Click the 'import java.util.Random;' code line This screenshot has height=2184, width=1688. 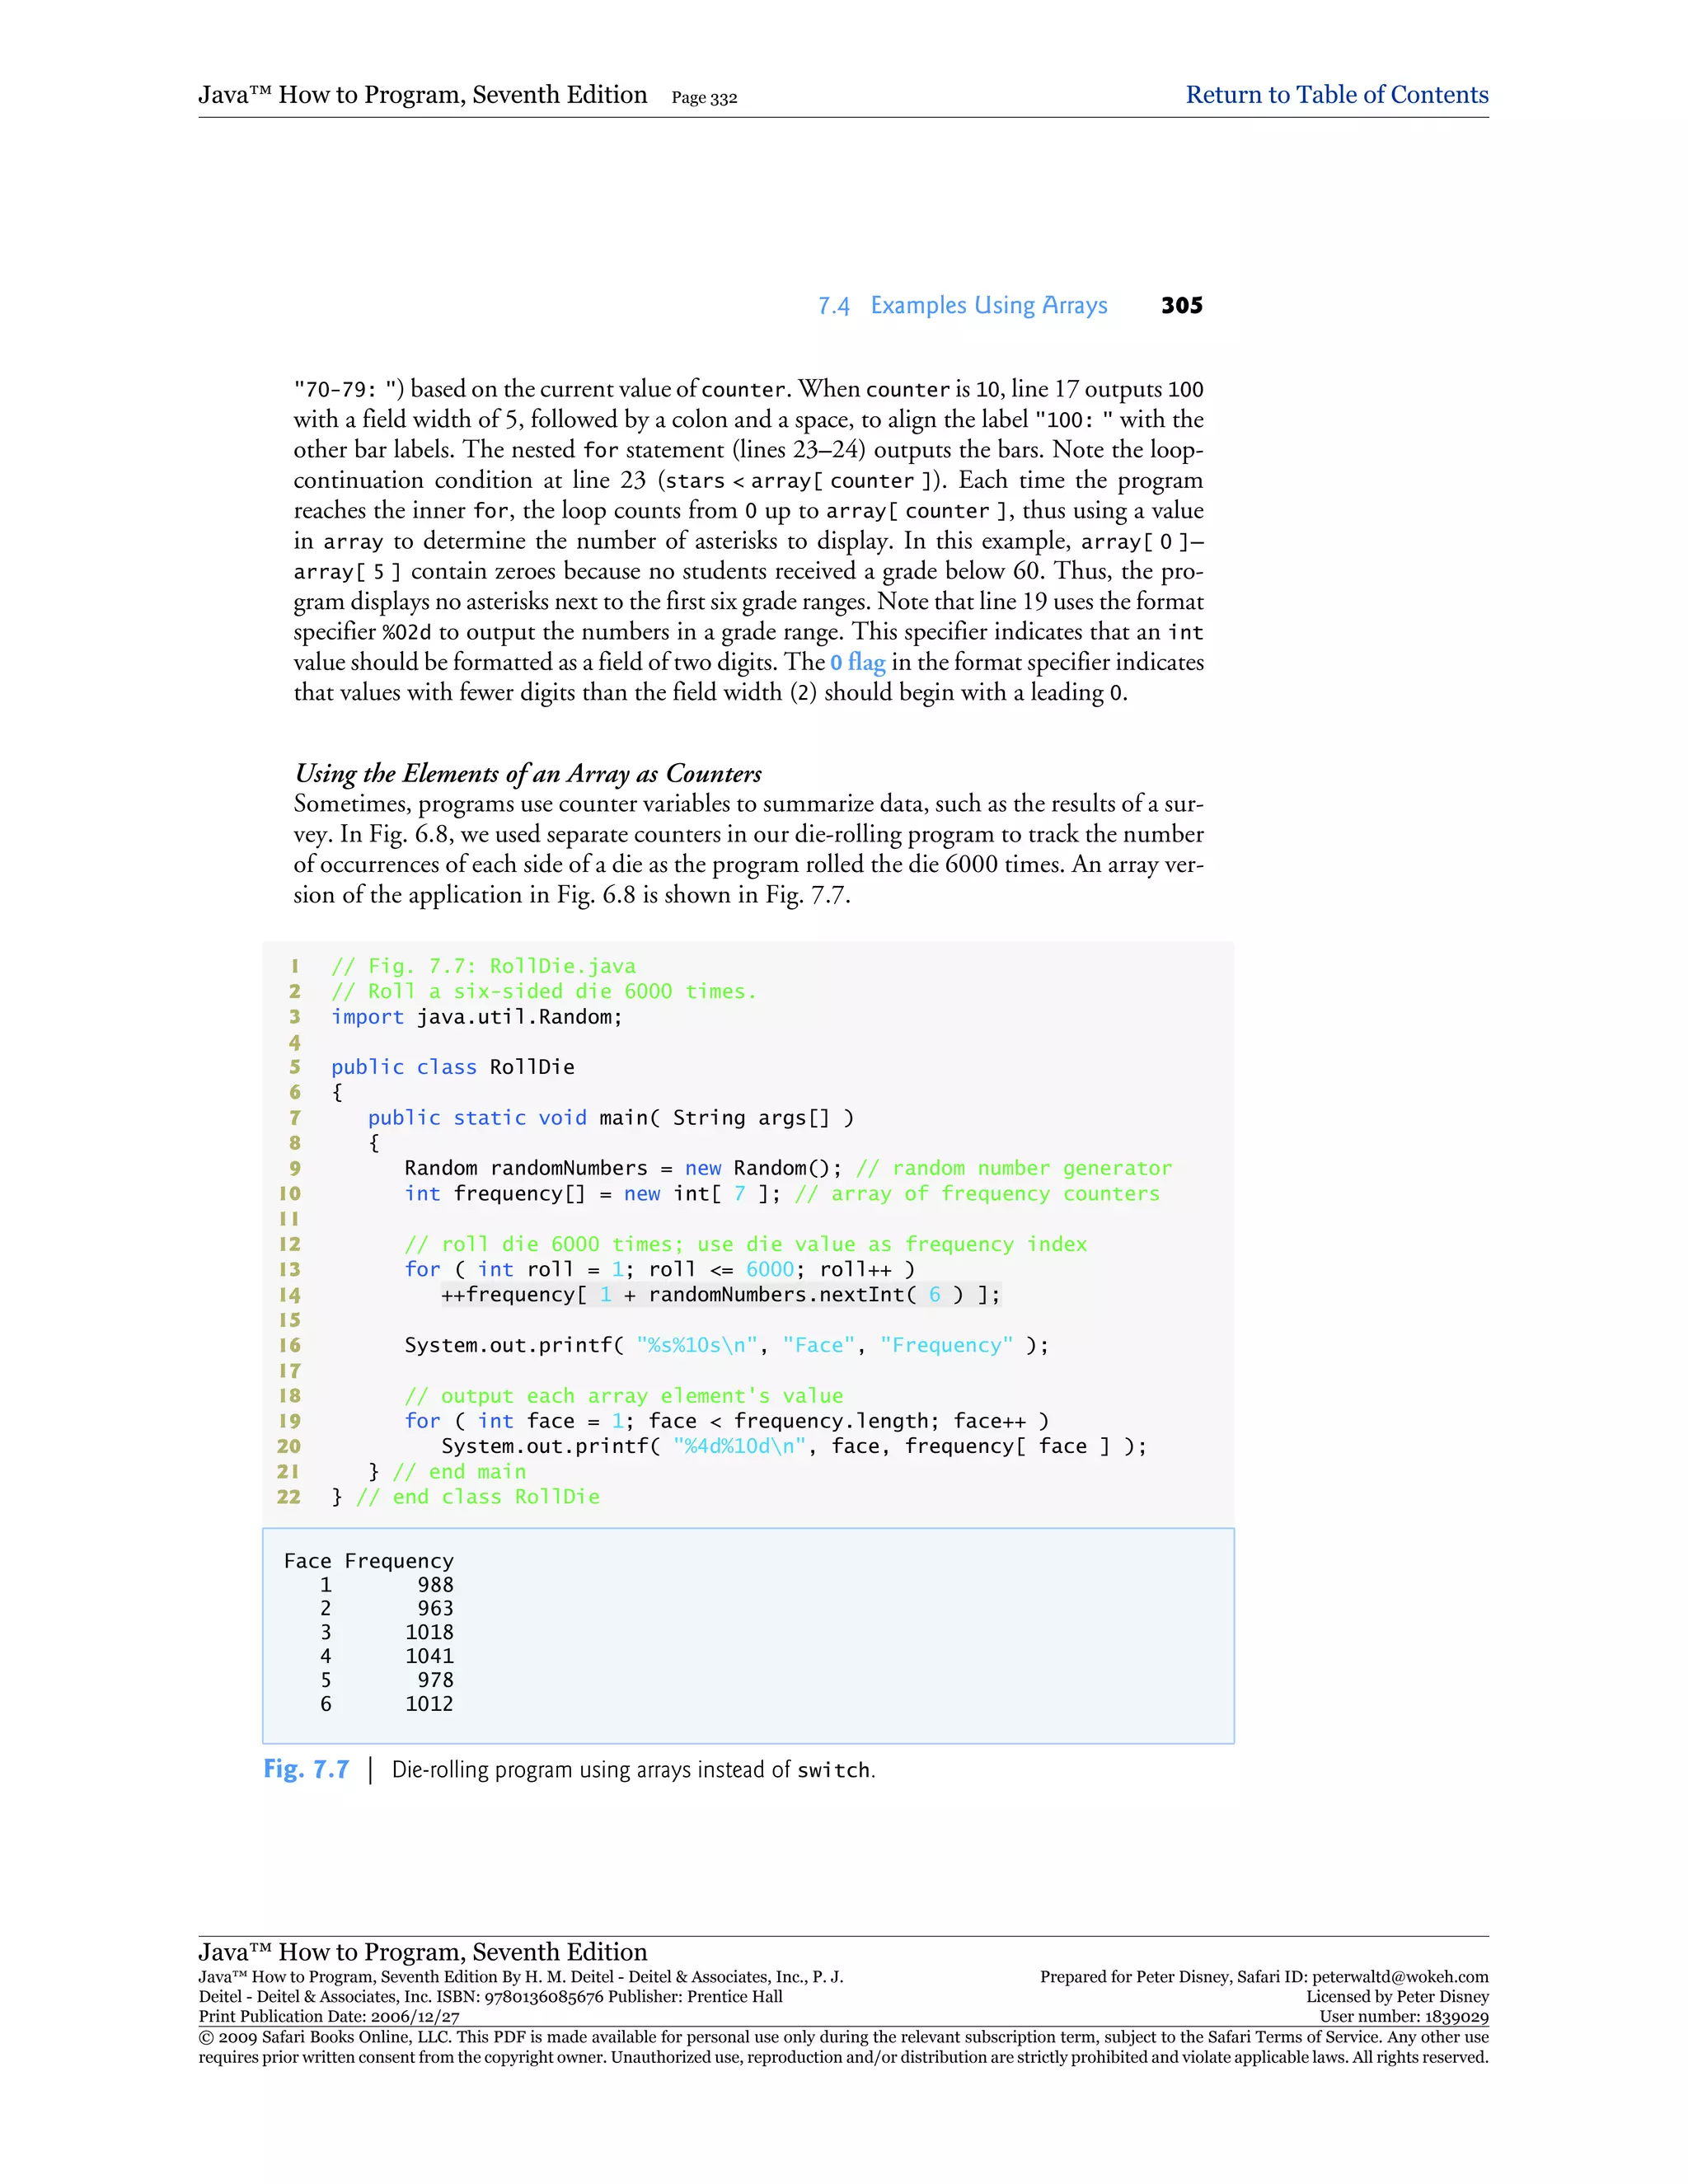coord(476,1017)
